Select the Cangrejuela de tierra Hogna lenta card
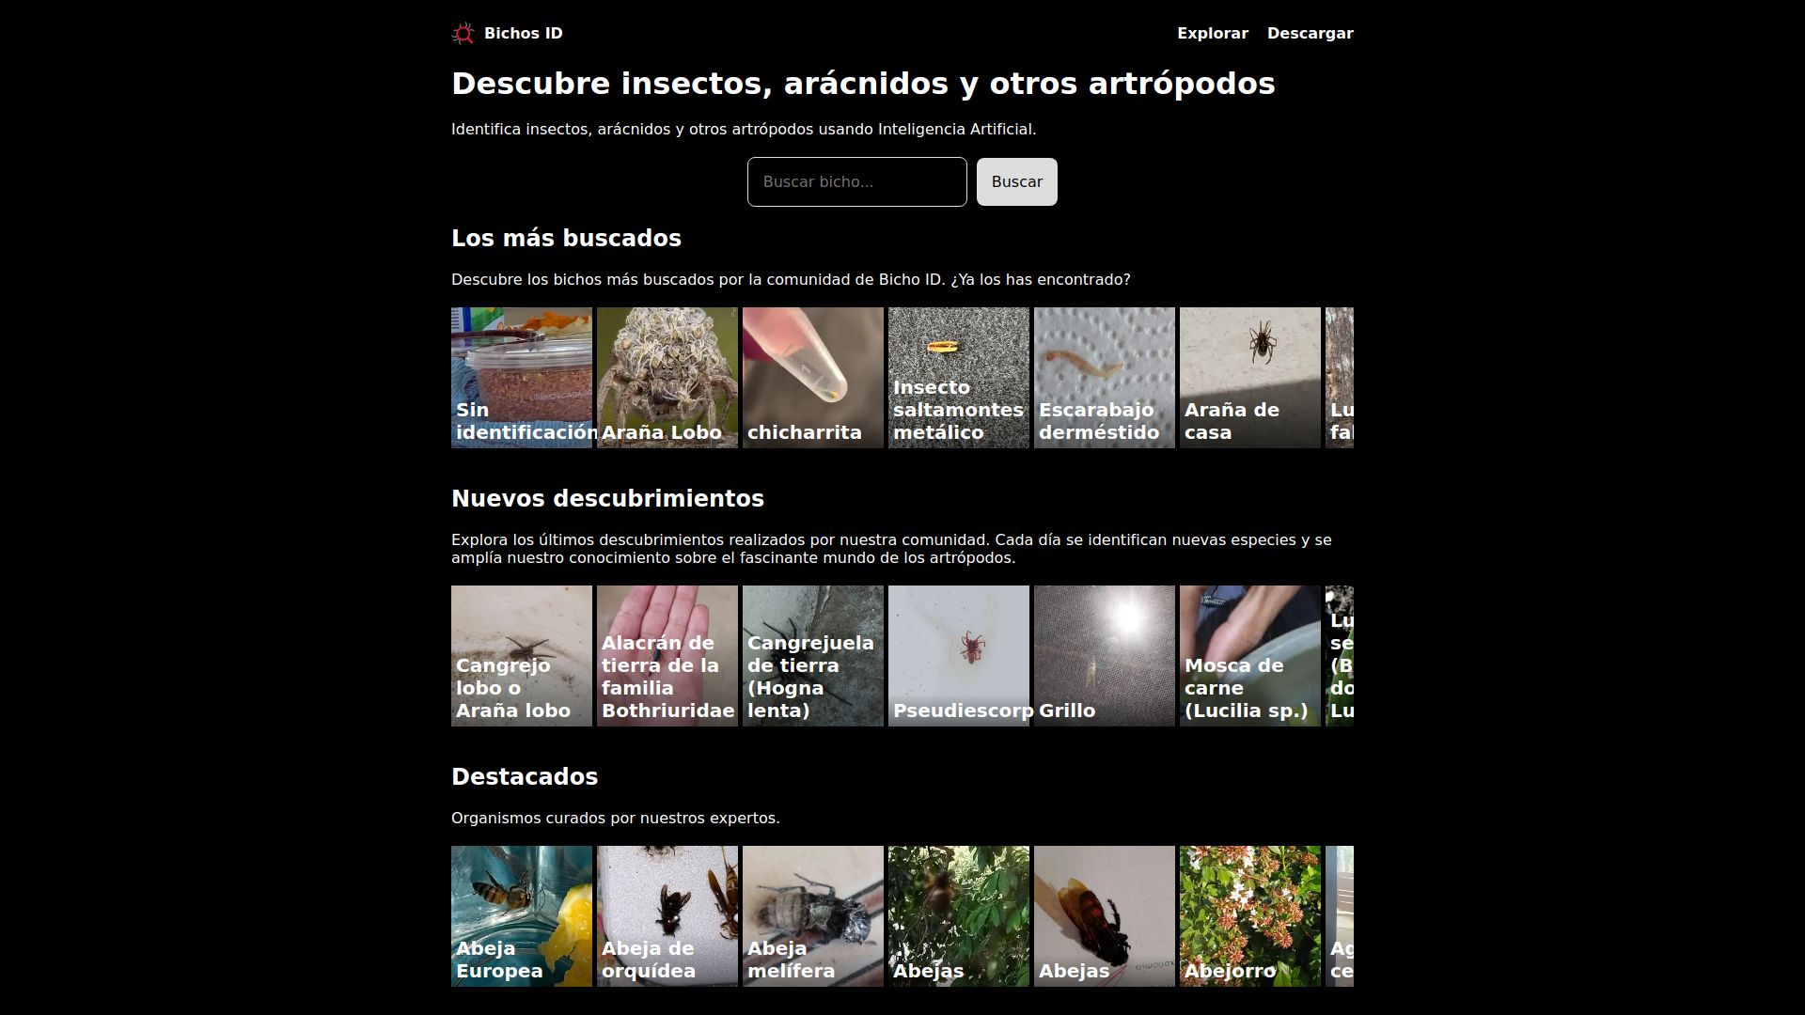This screenshot has width=1805, height=1015. click(812, 655)
